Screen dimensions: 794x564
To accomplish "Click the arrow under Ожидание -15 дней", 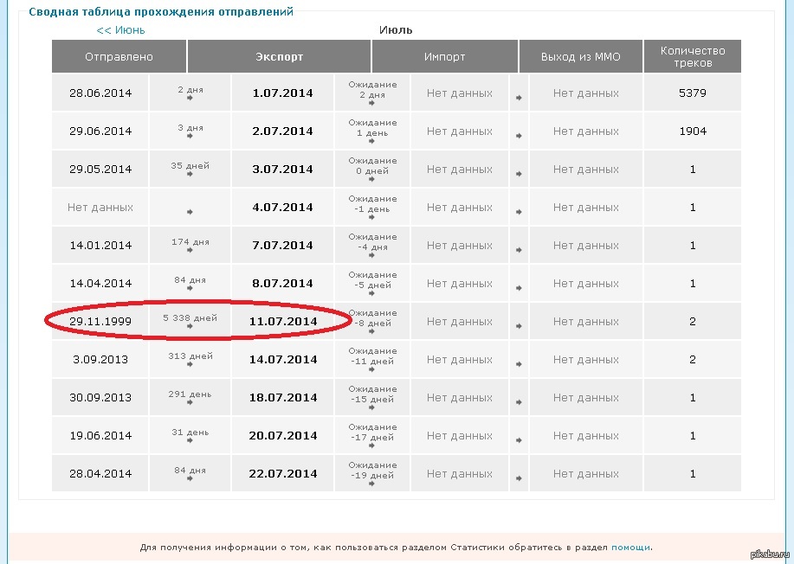I will (x=371, y=407).
